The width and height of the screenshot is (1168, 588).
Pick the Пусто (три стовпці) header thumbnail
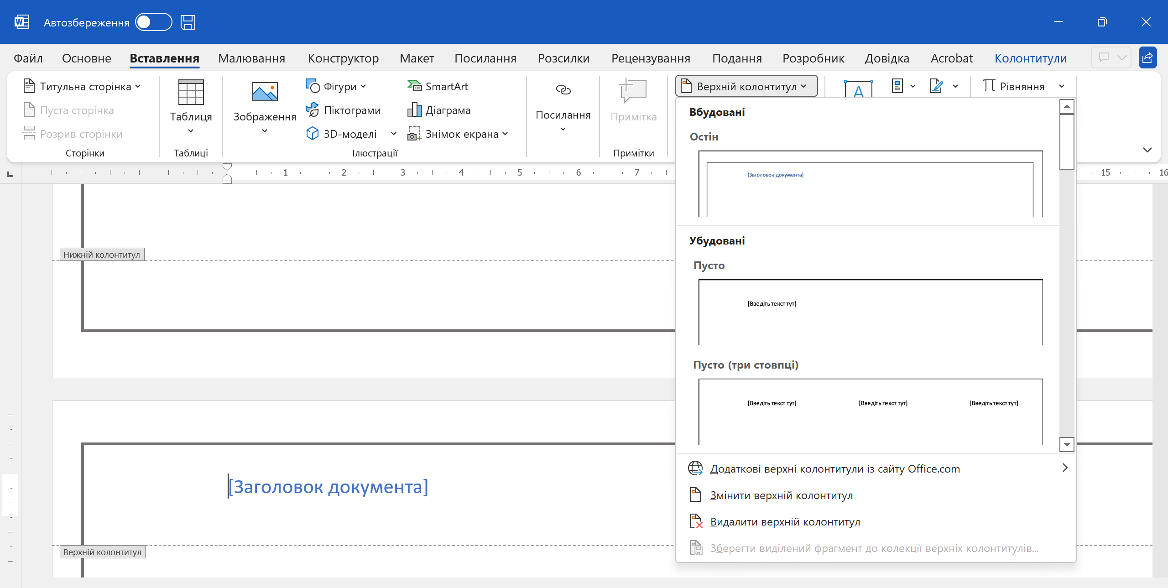tap(870, 411)
